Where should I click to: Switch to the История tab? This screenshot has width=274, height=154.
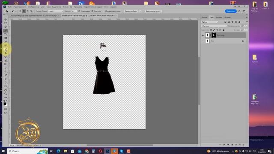point(227,17)
